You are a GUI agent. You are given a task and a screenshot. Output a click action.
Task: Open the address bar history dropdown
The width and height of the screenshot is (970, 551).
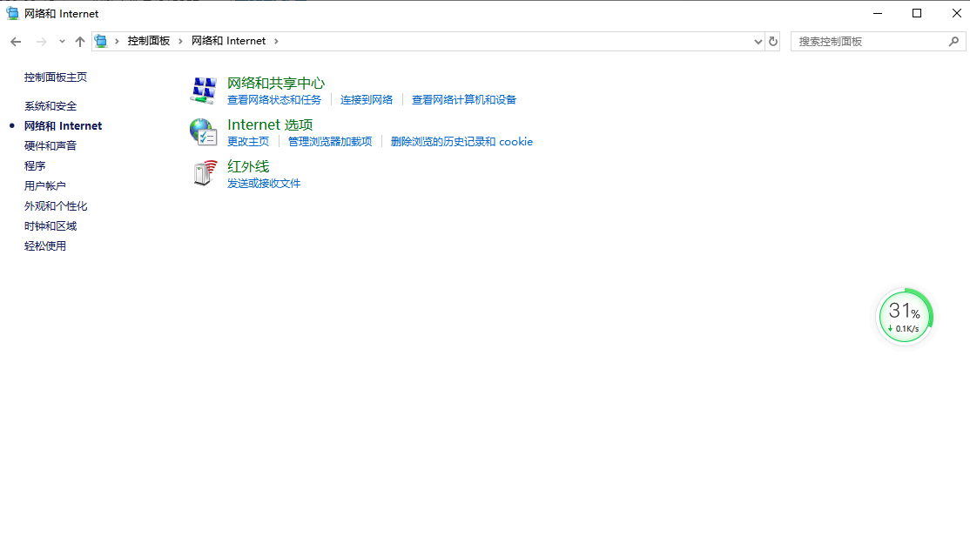757,41
